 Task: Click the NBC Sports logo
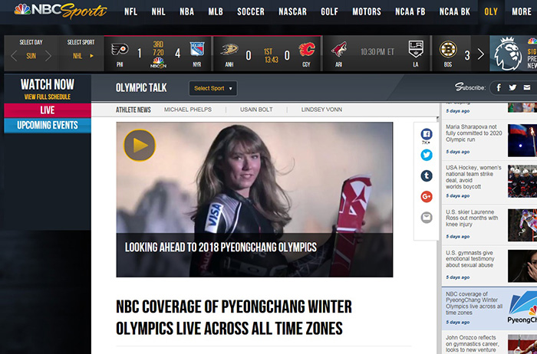(x=61, y=11)
